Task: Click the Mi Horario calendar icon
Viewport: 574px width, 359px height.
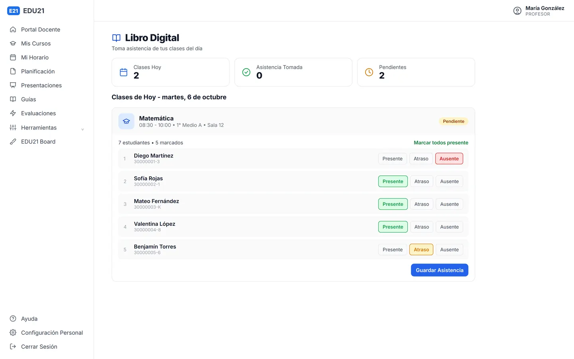Action: pos(13,57)
